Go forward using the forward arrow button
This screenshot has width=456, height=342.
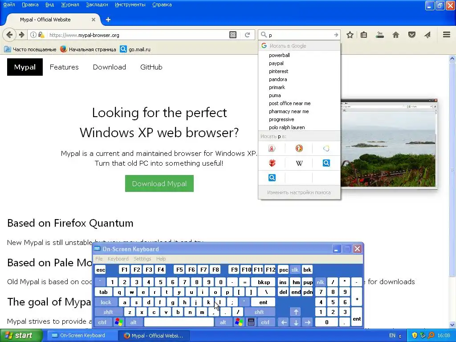22,35
